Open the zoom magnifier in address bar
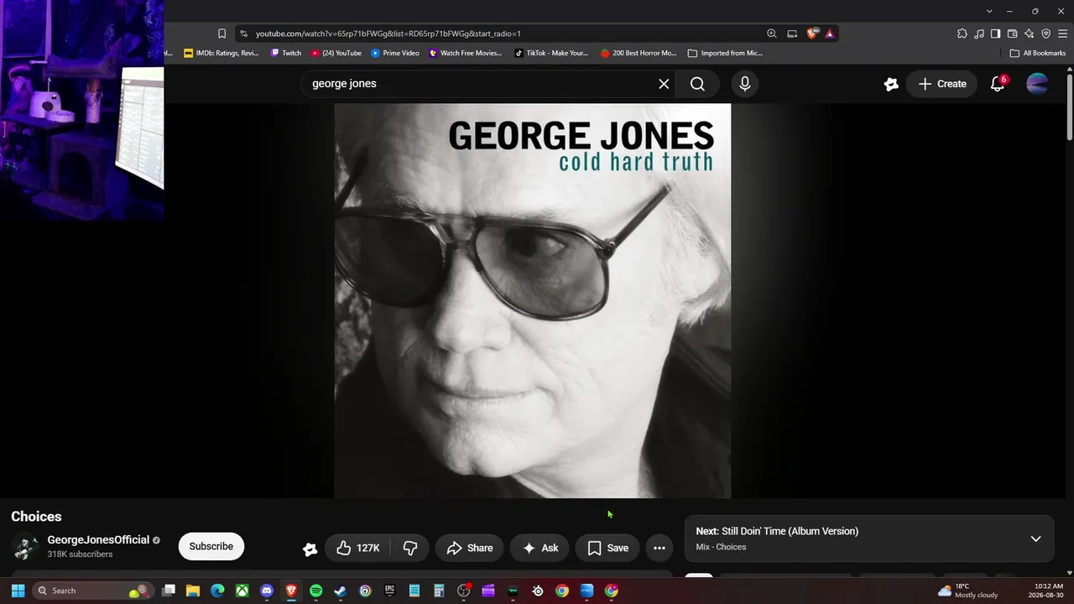This screenshot has width=1074, height=604. pyautogui.click(x=772, y=34)
